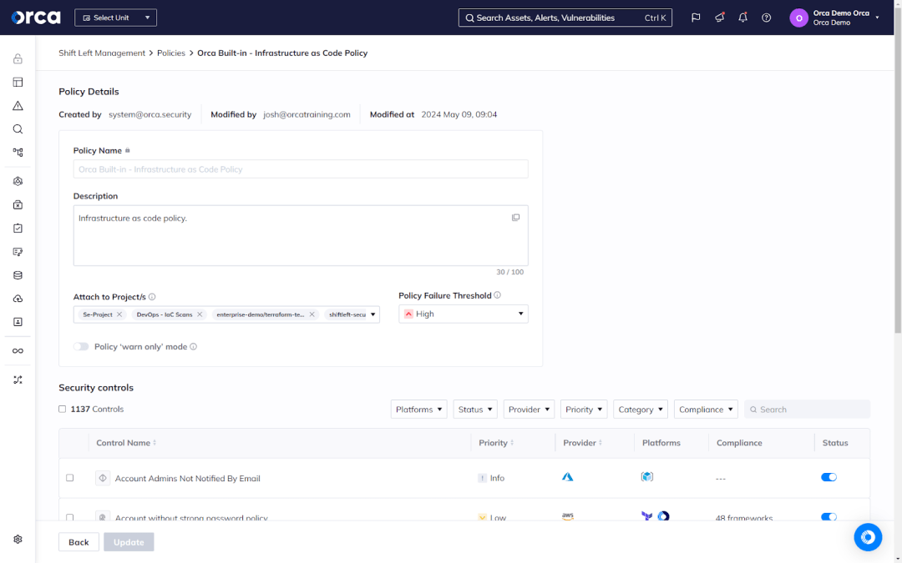Click the Orca logo
This screenshot has width=902, height=563.
point(36,18)
